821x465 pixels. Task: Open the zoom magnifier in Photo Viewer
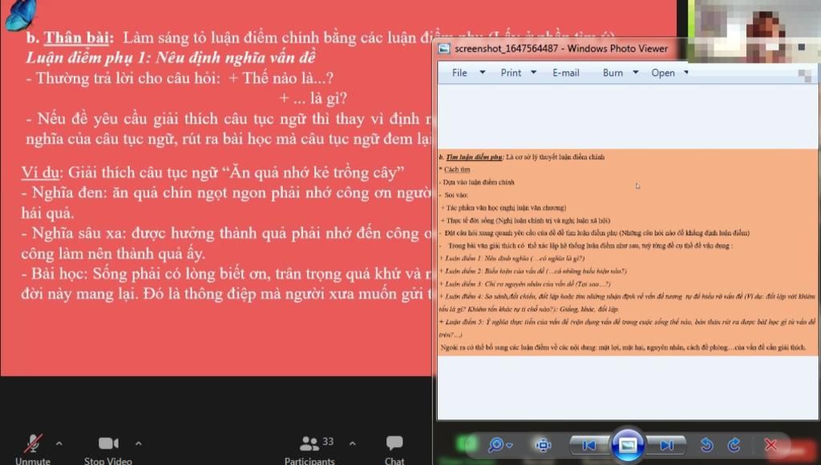[x=495, y=445]
